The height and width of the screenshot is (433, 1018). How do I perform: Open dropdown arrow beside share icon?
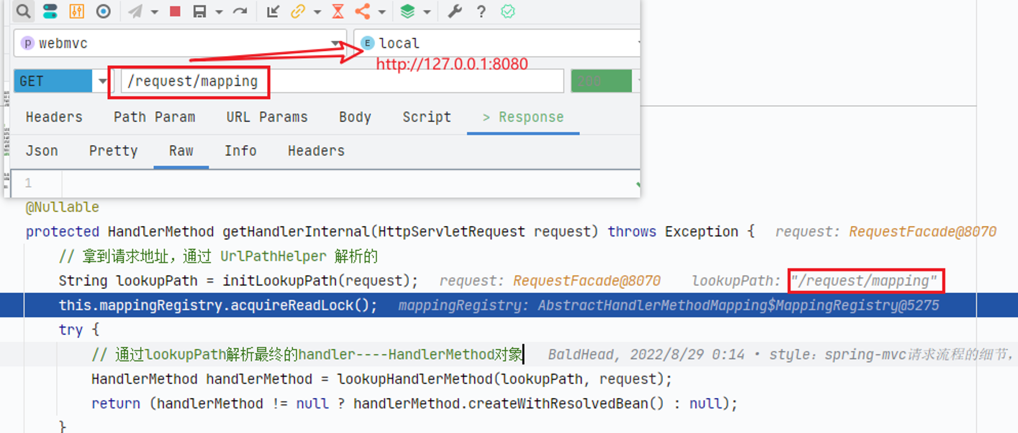(x=382, y=12)
